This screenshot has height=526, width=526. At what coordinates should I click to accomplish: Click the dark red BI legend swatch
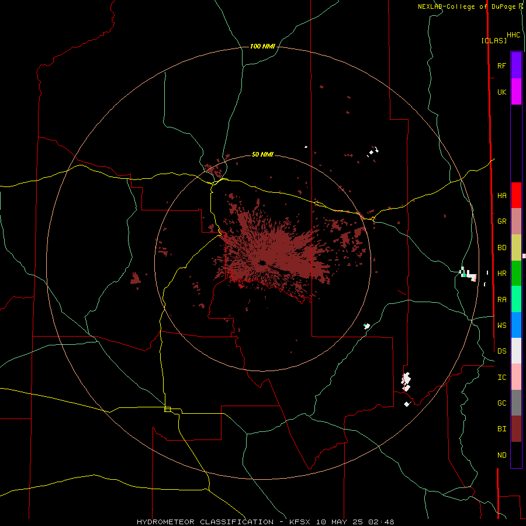pyautogui.click(x=516, y=429)
